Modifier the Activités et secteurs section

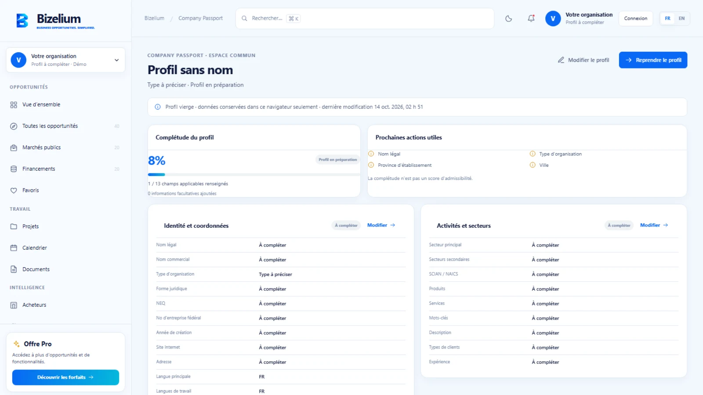(x=654, y=225)
